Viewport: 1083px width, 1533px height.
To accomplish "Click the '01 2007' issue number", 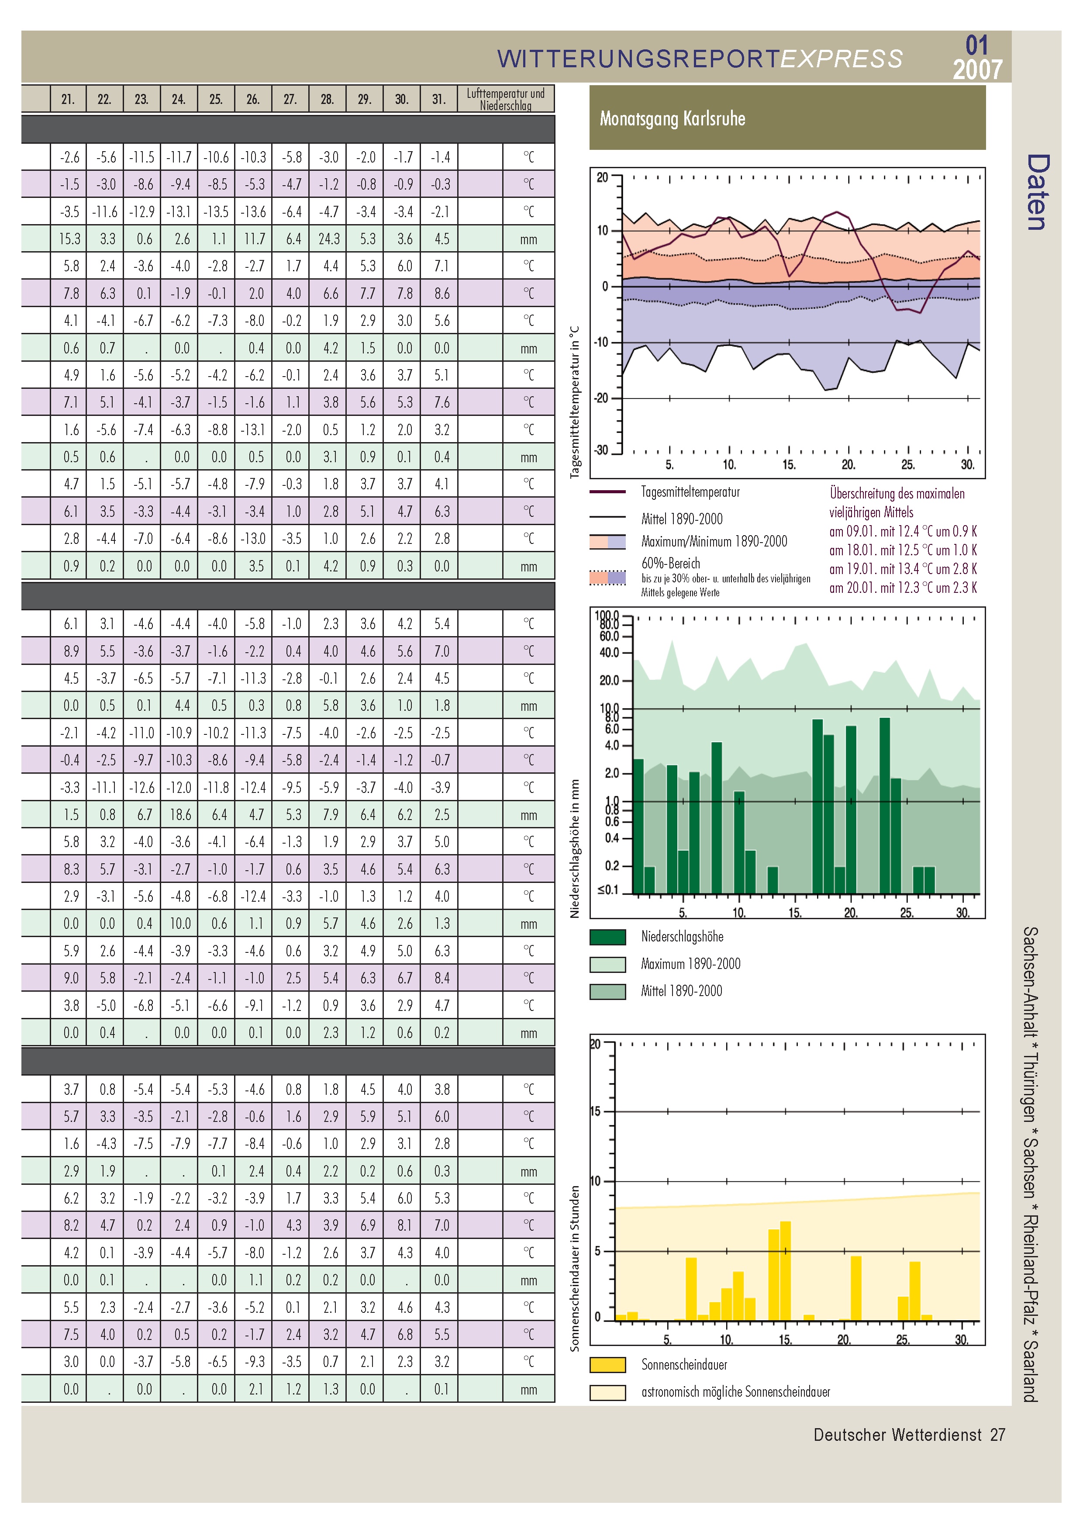I will click(x=977, y=57).
